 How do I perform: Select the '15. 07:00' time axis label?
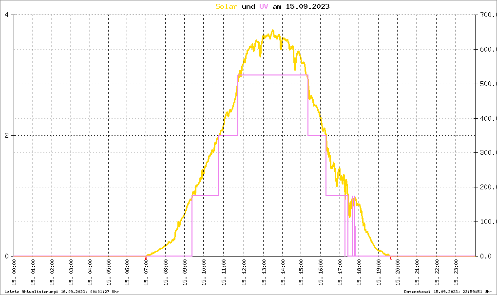(x=147, y=272)
